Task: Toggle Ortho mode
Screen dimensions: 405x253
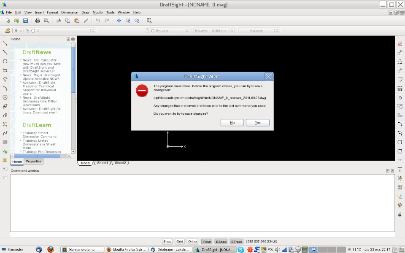Action: pyautogui.click(x=192, y=242)
